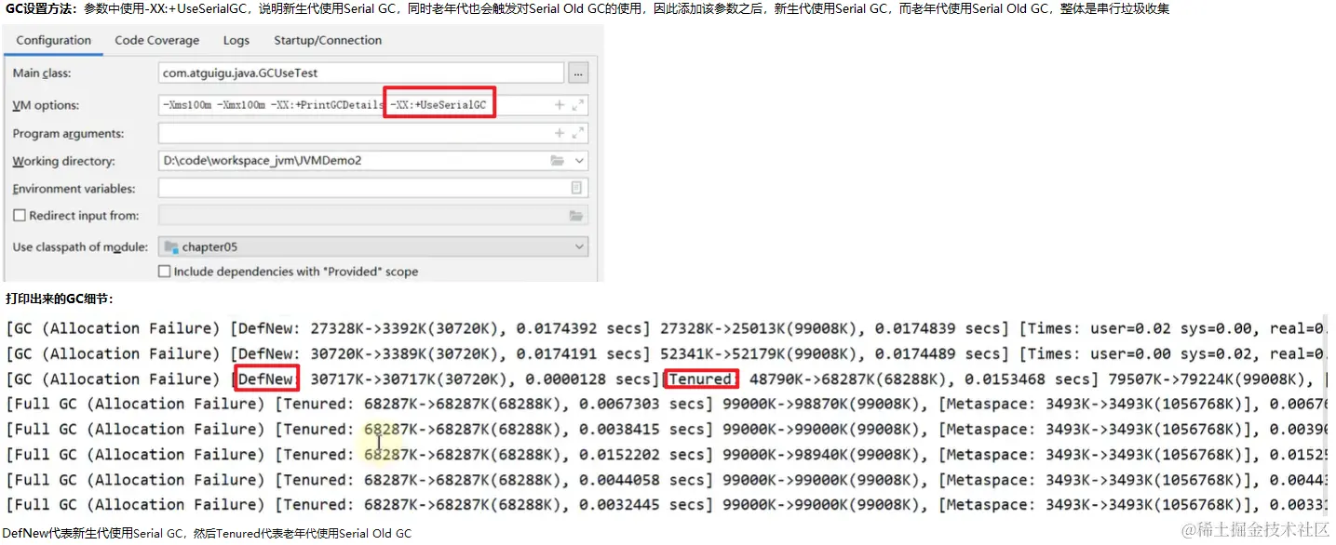Viewport: 1336px width, 545px height.
Task: Click chapter05 module folder icon
Action: [x=171, y=247]
